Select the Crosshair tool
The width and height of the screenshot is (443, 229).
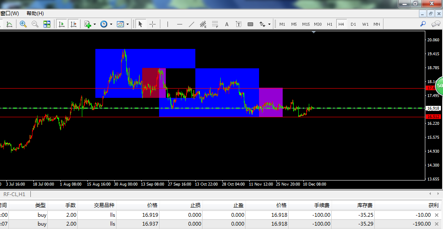coord(153,24)
